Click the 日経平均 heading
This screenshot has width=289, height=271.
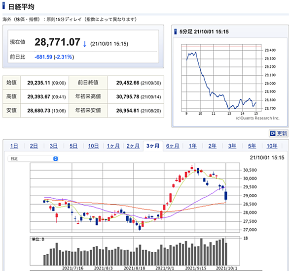point(21,7)
